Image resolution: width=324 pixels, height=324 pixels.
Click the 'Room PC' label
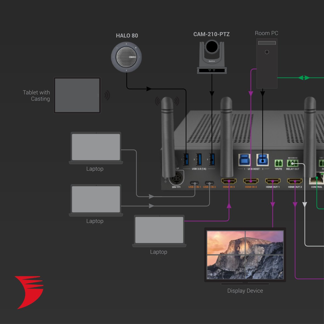[x=266, y=33]
